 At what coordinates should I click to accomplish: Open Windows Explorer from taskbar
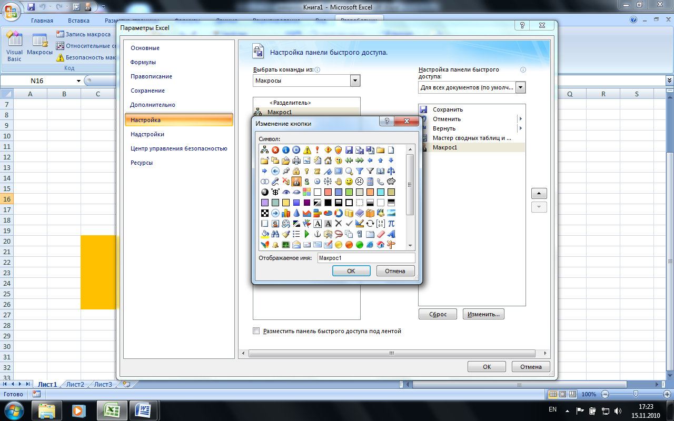(46, 409)
